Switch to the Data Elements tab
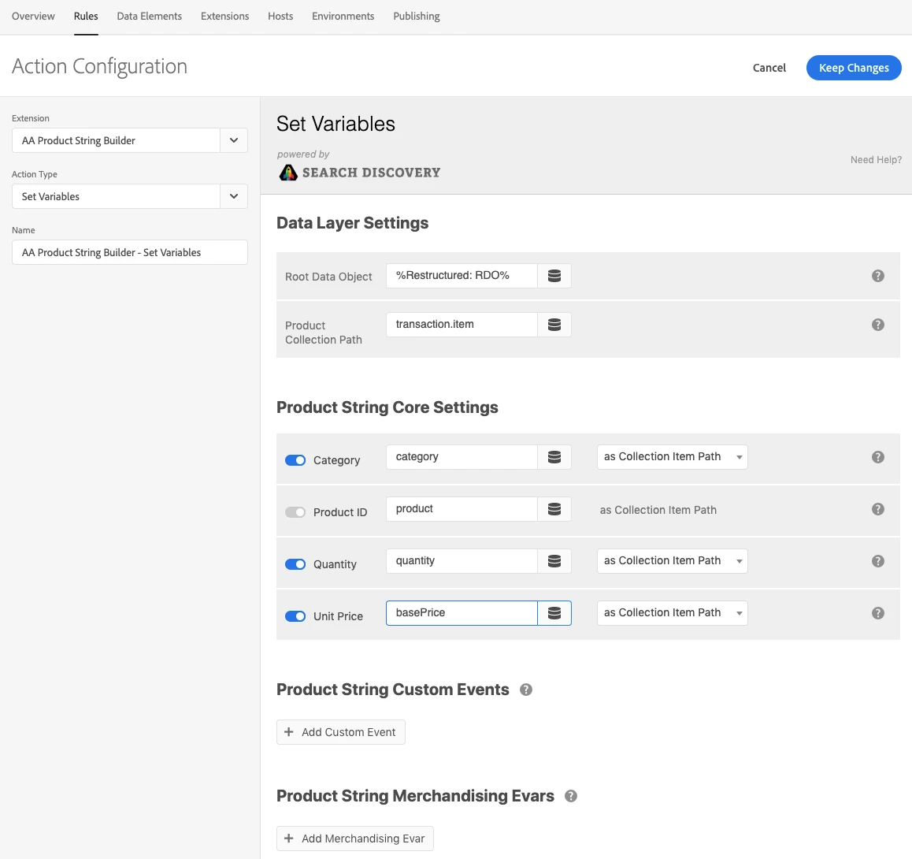Screen dimensions: 912x859 [x=149, y=16]
